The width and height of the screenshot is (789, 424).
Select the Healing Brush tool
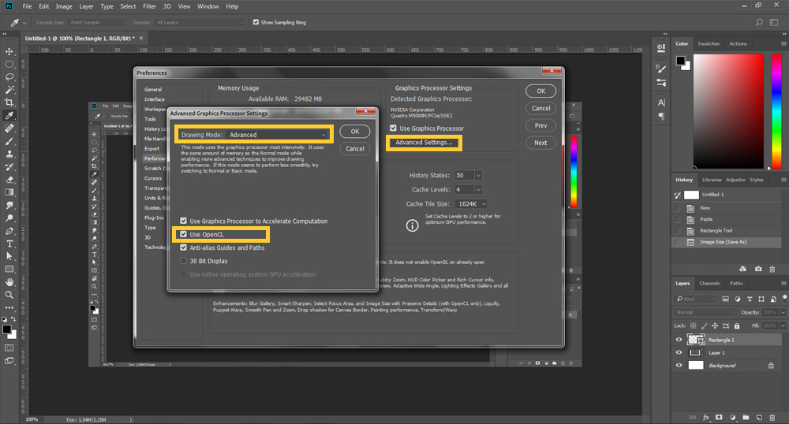tap(9, 128)
